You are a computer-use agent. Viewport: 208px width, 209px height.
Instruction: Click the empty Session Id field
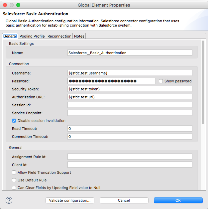coord(130,105)
